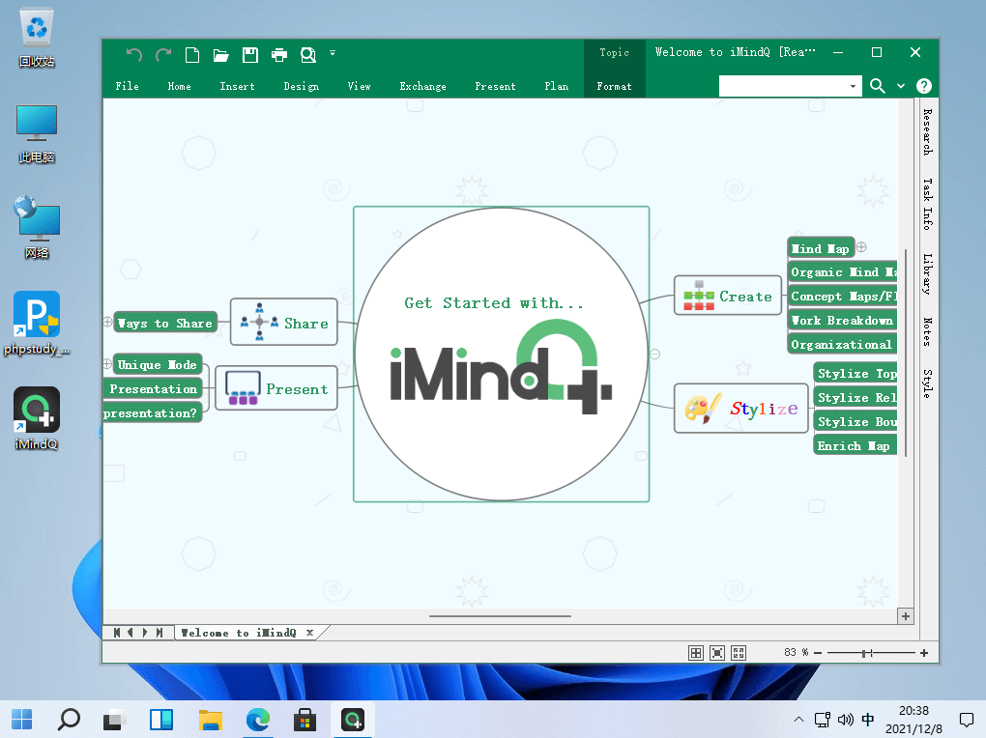Switch to the Insert ribbon tab
Viewport: 986px width, 738px height.
point(237,86)
